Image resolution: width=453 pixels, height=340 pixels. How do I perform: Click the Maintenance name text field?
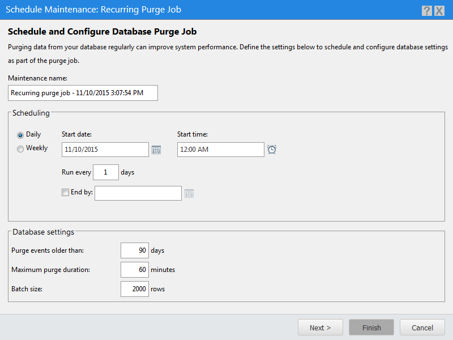point(83,93)
